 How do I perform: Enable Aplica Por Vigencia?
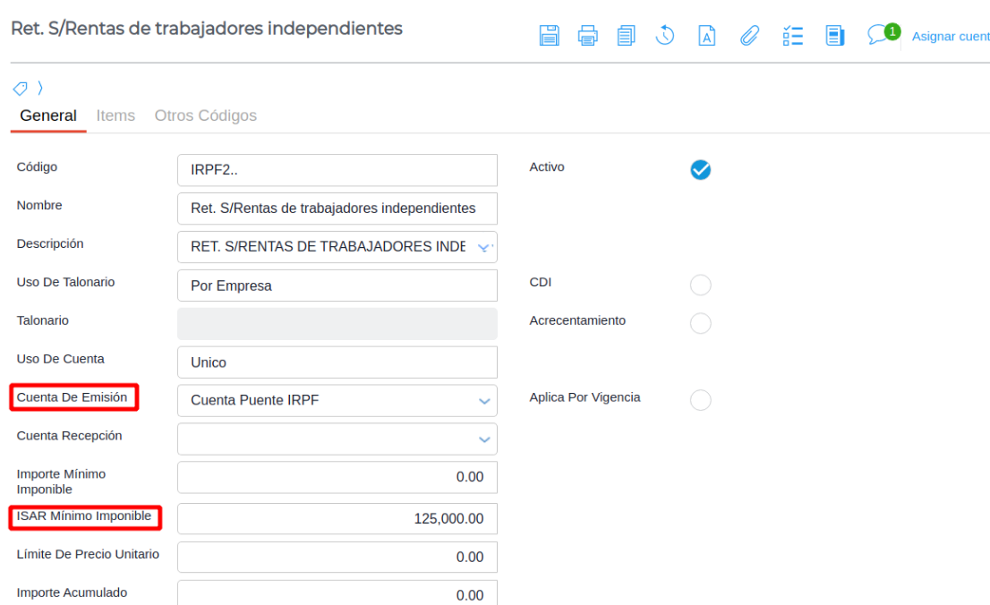coord(701,401)
